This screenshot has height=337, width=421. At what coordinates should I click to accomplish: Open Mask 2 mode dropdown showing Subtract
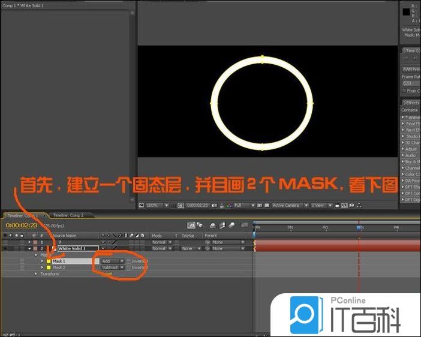(x=113, y=267)
